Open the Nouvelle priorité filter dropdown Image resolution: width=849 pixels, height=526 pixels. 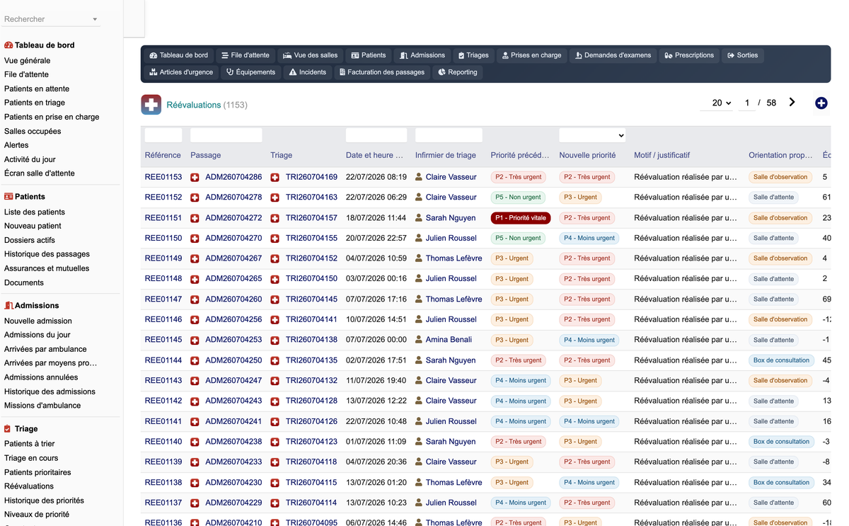pyautogui.click(x=592, y=135)
